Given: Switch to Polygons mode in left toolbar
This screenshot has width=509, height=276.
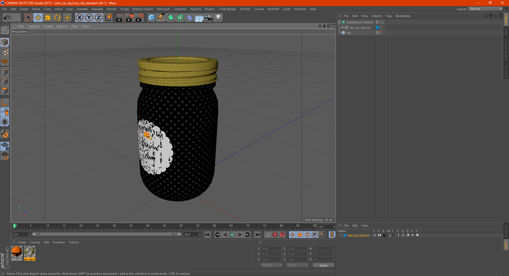Looking at the screenshot, I should tap(5, 90).
